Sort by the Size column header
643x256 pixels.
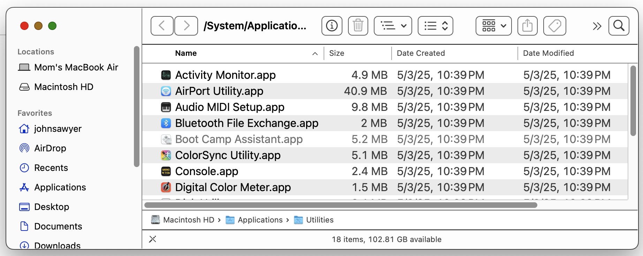coord(336,53)
